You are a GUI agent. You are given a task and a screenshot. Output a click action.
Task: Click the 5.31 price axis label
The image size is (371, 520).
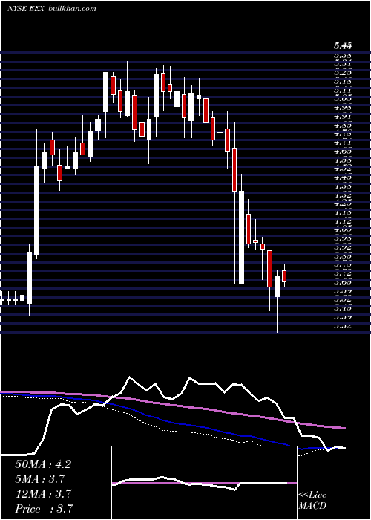click(x=343, y=64)
